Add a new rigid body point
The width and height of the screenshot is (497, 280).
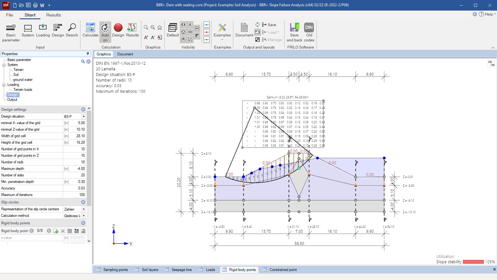pos(56,231)
